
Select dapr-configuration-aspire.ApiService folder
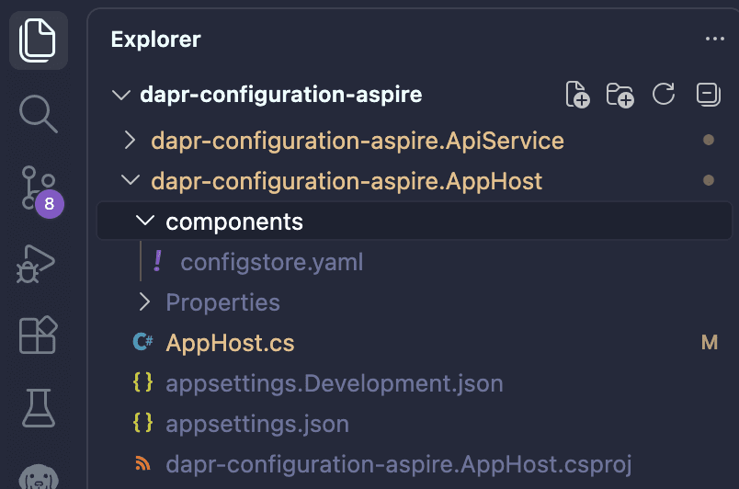click(358, 141)
